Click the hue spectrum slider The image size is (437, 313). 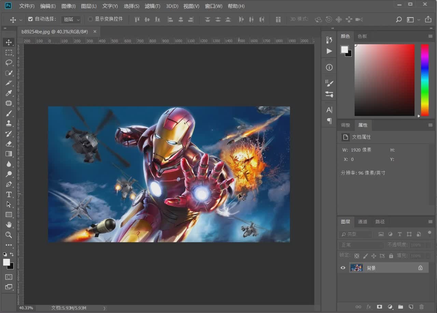click(x=425, y=80)
